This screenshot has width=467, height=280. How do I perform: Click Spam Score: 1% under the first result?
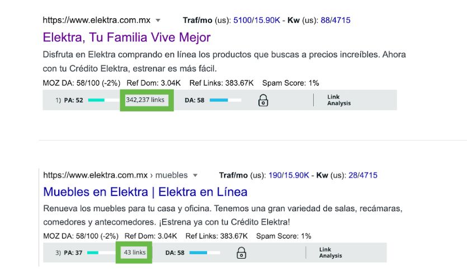pyautogui.click(x=290, y=83)
